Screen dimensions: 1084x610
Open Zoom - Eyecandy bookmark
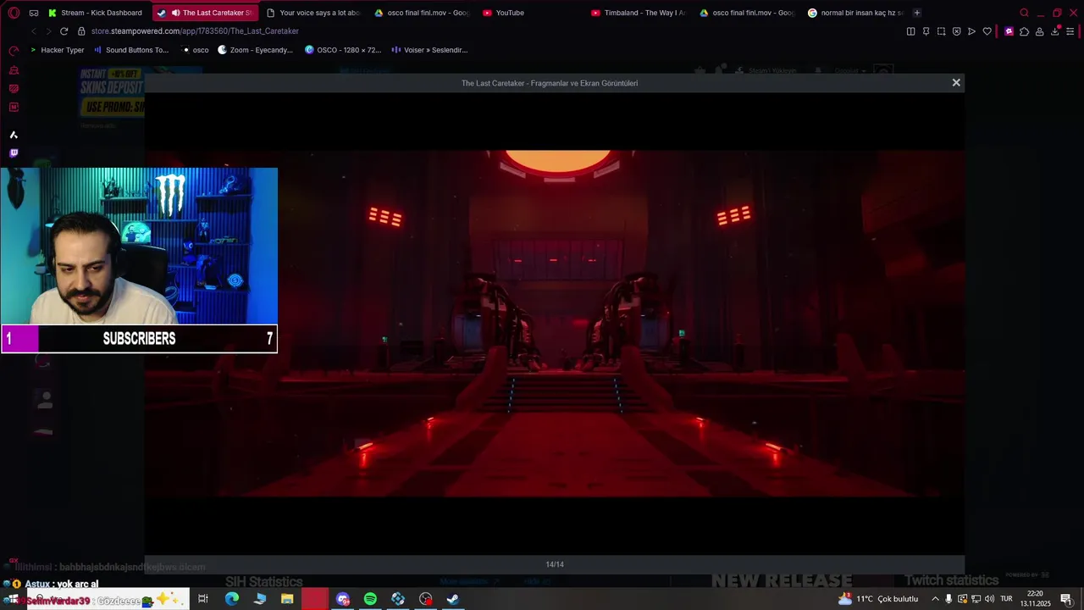[x=255, y=50]
